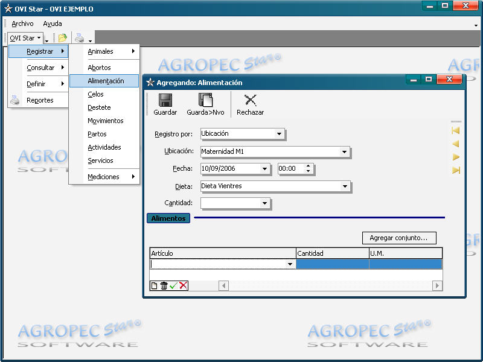Click star icon in OVI Star title bar
The width and height of the screenshot is (483, 362).
(8, 8)
